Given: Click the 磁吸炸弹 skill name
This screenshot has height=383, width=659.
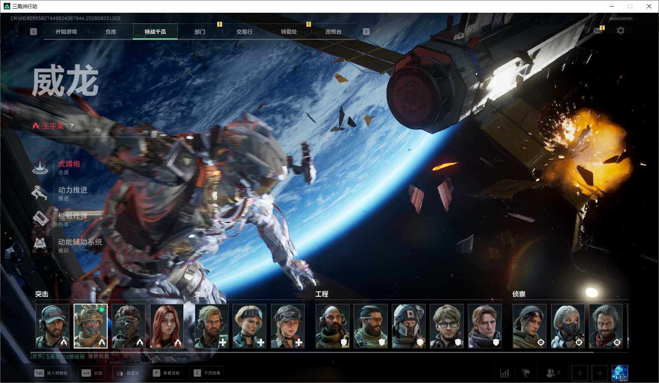Looking at the screenshot, I should click(72, 216).
